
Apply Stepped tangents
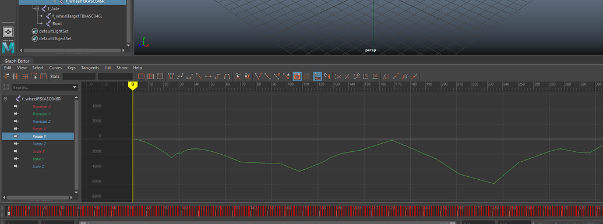[218, 76]
